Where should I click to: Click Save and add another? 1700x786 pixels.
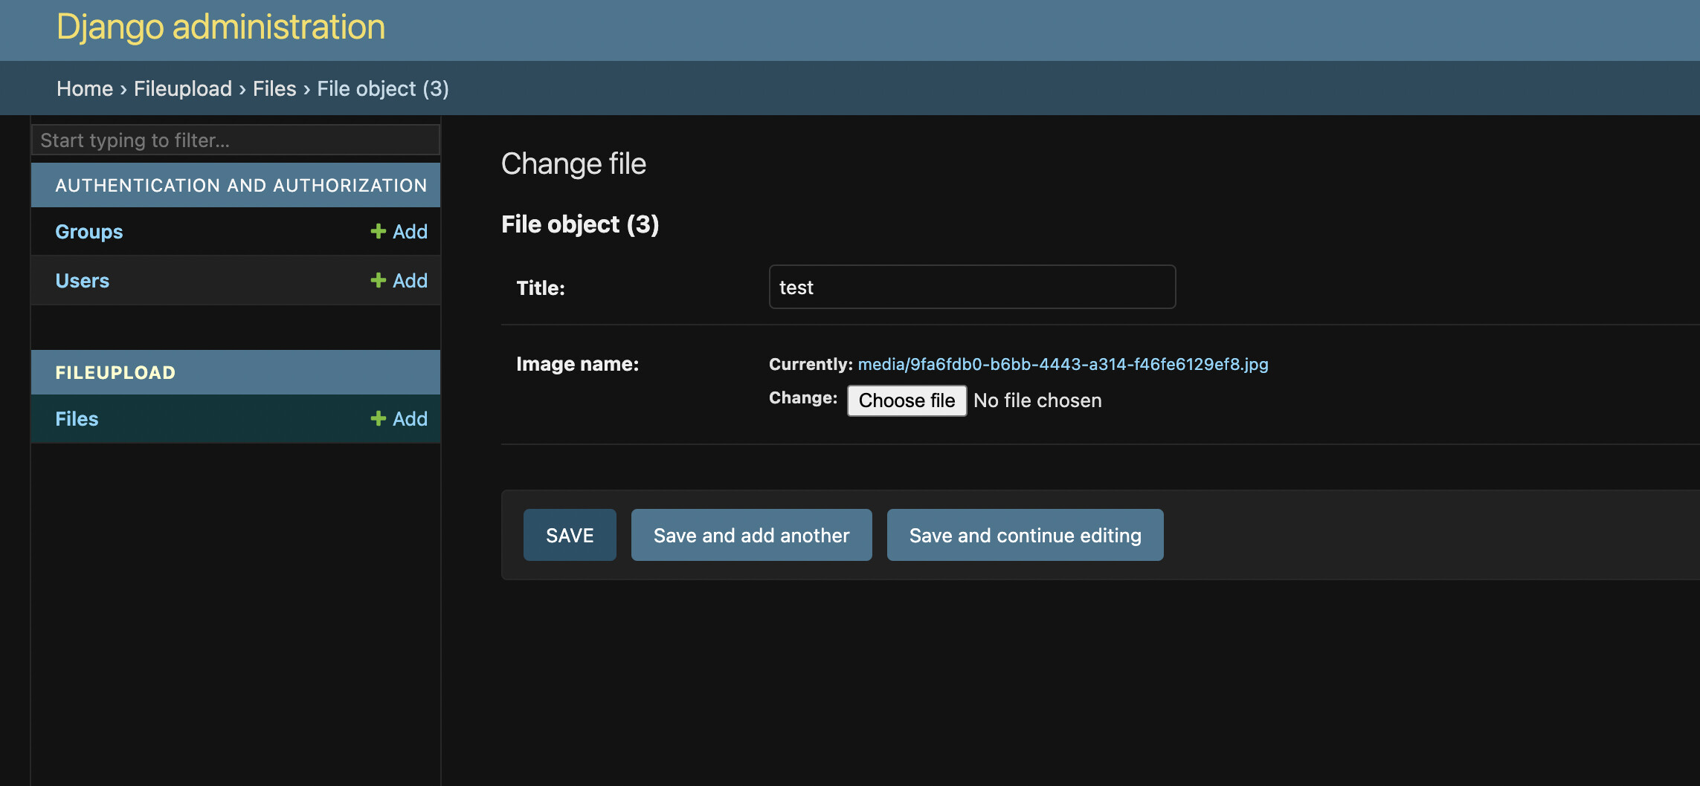tap(751, 535)
